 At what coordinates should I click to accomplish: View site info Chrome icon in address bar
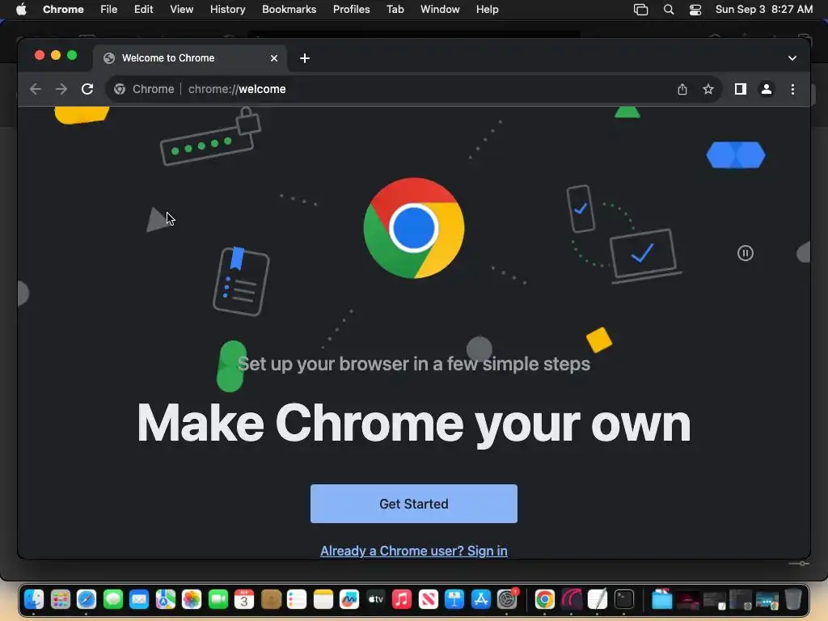pyautogui.click(x=120, y=89)
